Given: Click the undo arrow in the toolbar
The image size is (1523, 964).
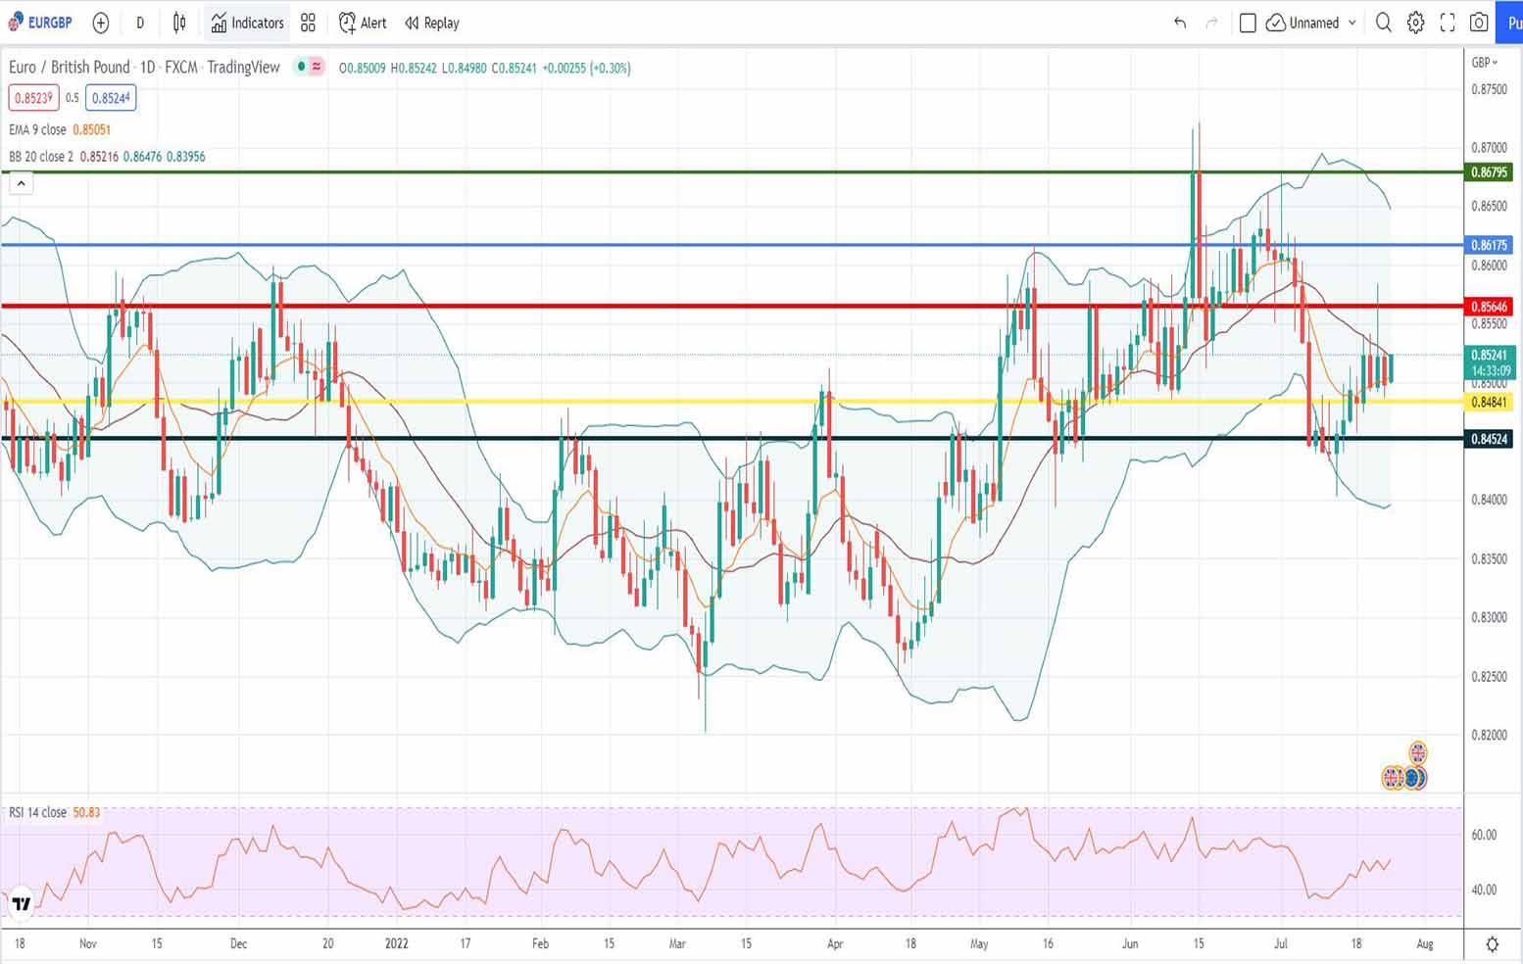Looking at the screenshot, I should 1180,23.
